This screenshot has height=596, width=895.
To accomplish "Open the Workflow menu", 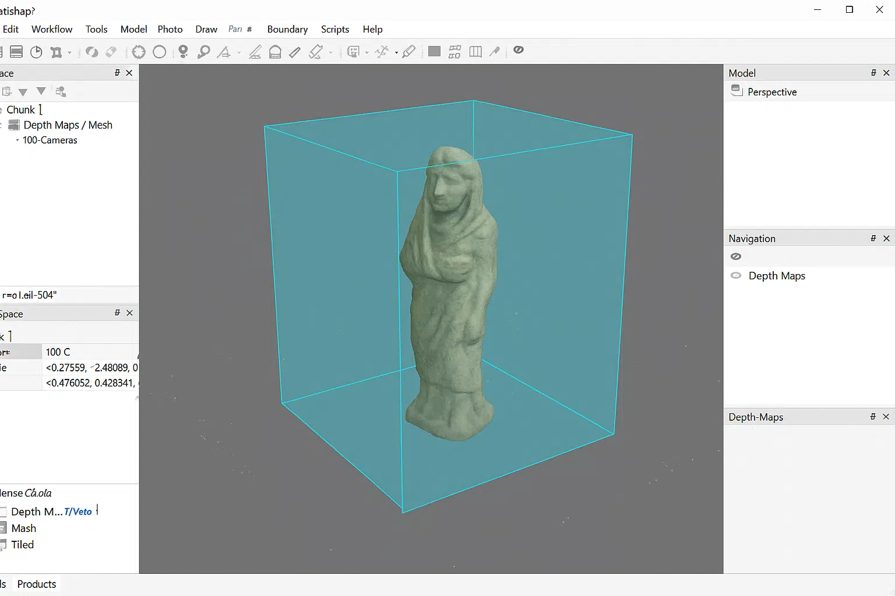I will (51, 29).
